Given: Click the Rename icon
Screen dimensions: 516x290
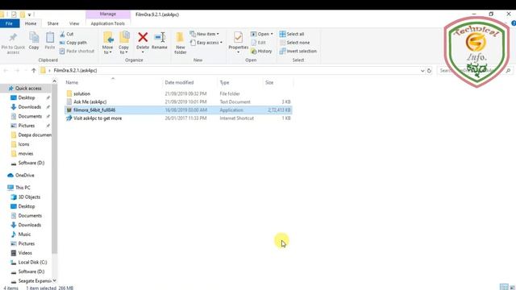Looking at the screenshot, I should point(160,37).
